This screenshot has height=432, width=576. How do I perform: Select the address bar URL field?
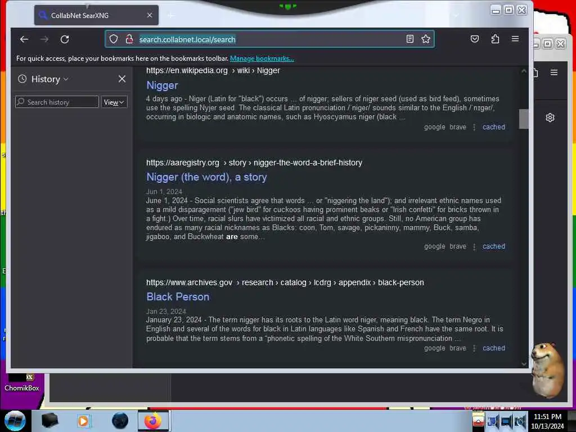coord(270,39)
